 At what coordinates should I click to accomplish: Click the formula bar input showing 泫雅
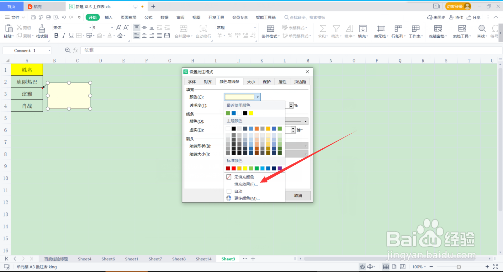291,50
